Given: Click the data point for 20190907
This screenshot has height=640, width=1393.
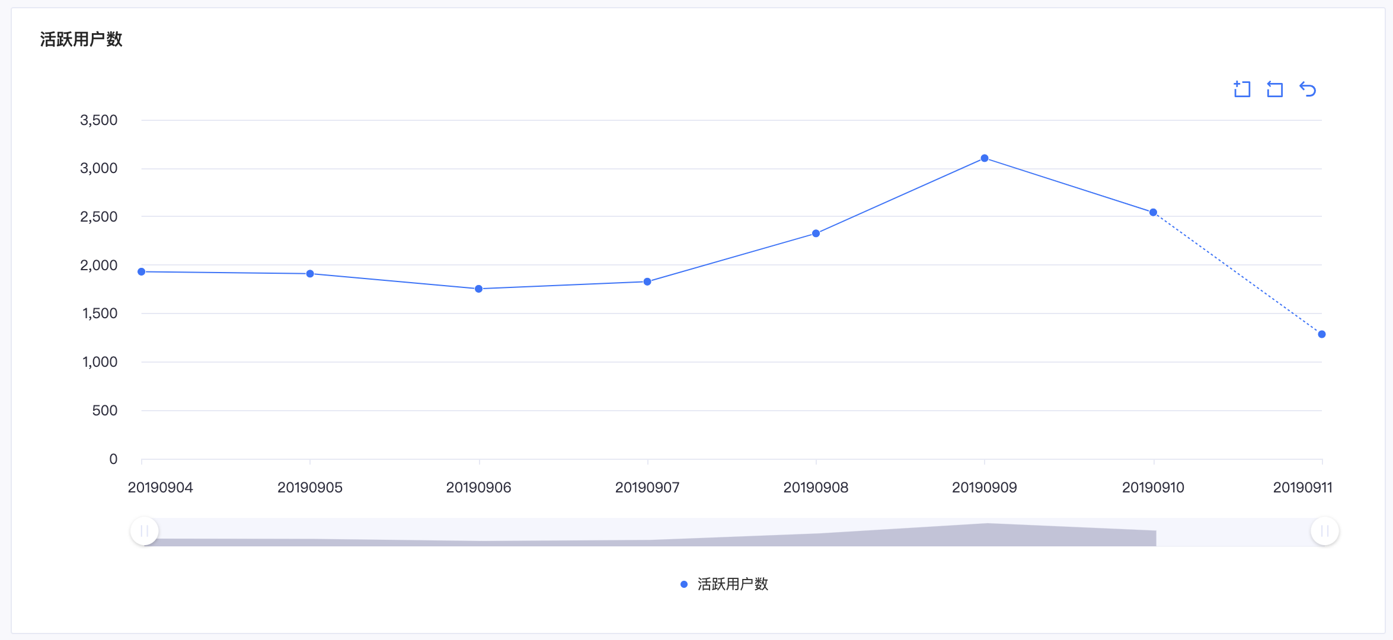Looking at the screenshot, I should tap(647, 282).
